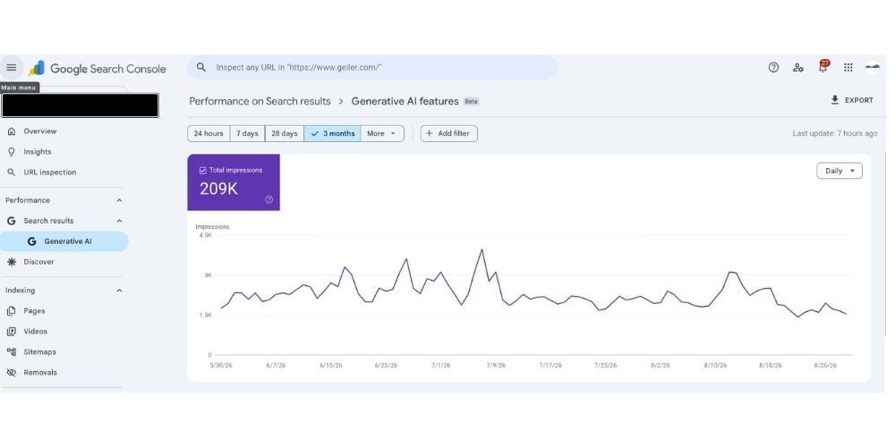The image size is (895, 447).
Task: Click the Insights lightbulb icon
Action: coord(12,152)
